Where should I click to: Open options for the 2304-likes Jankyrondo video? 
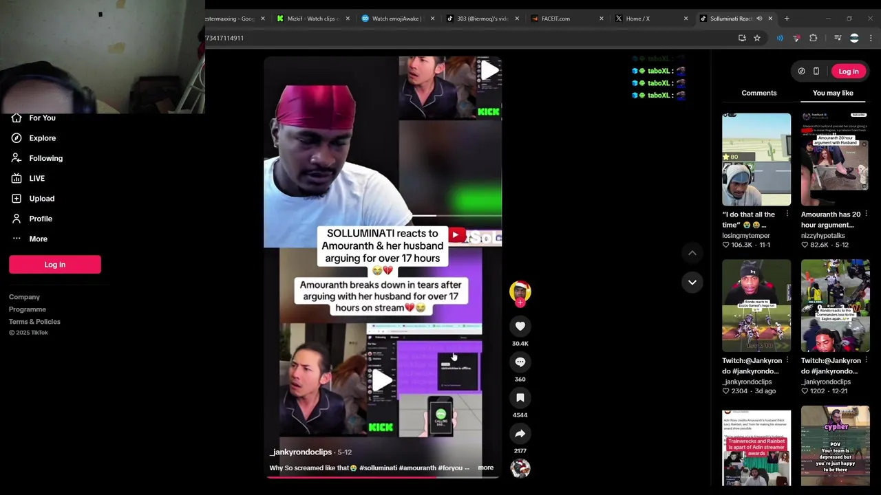(x=787, y=361)
